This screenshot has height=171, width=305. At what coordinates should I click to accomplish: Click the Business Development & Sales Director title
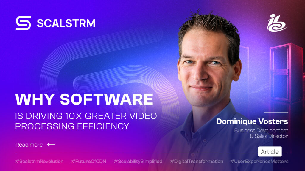(261, 133)
